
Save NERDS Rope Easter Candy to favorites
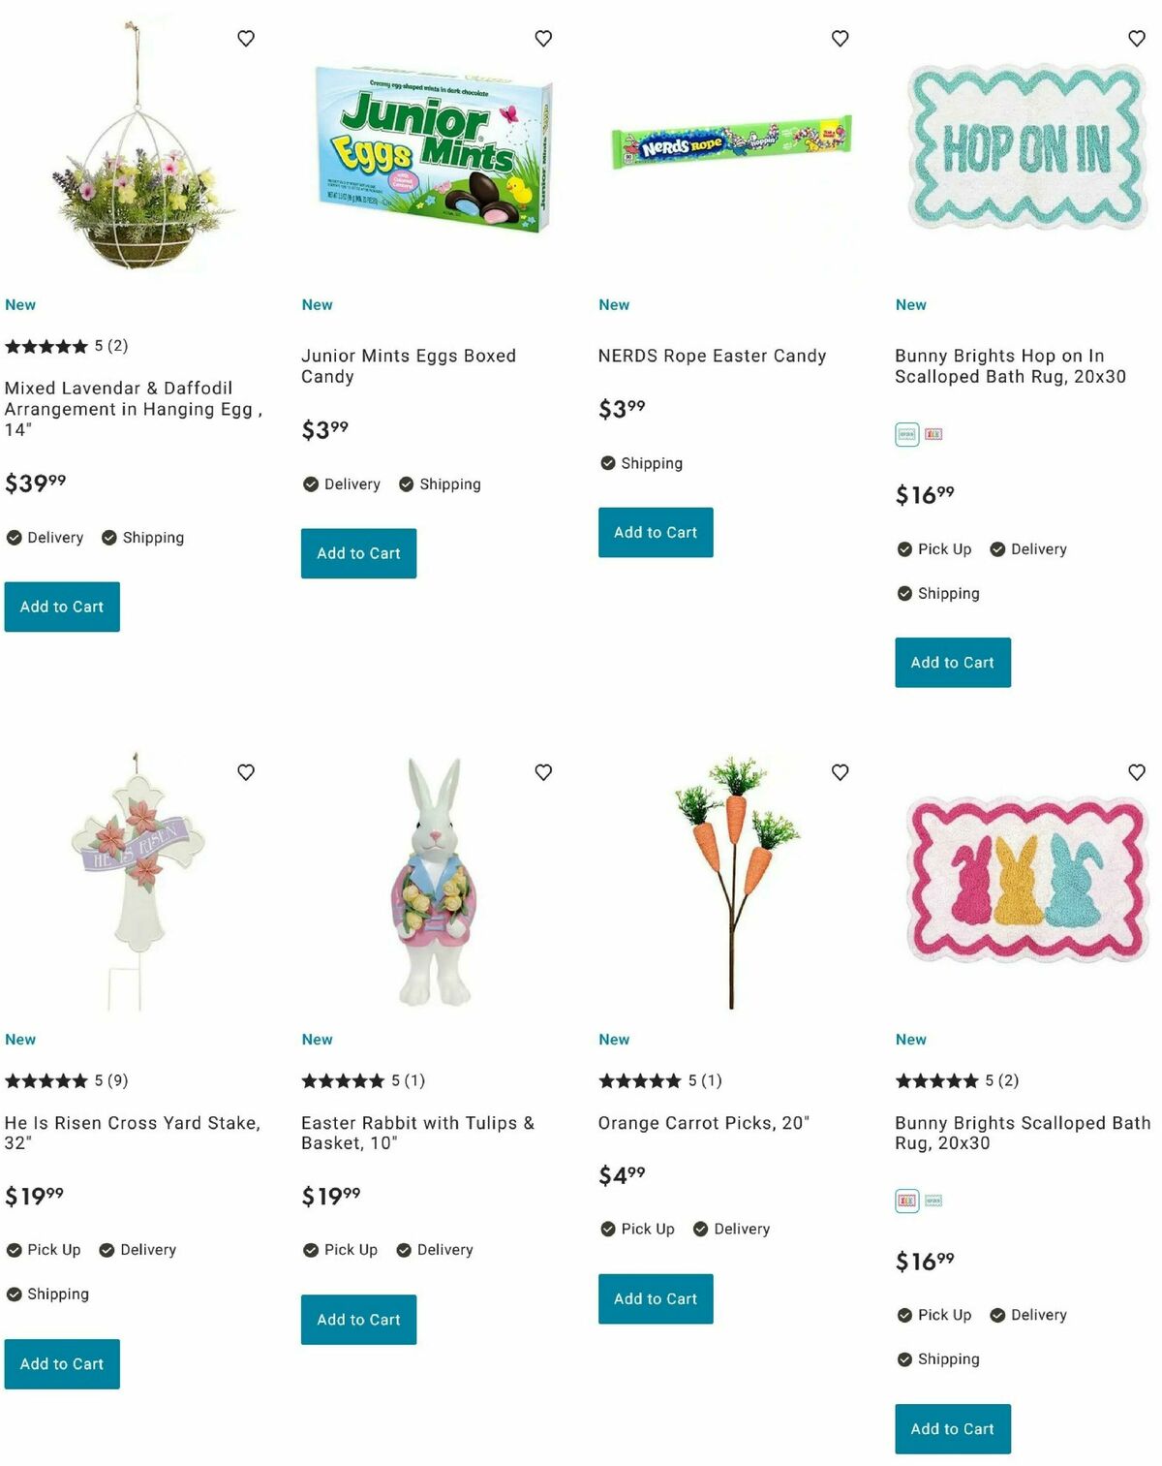point(841,39)
